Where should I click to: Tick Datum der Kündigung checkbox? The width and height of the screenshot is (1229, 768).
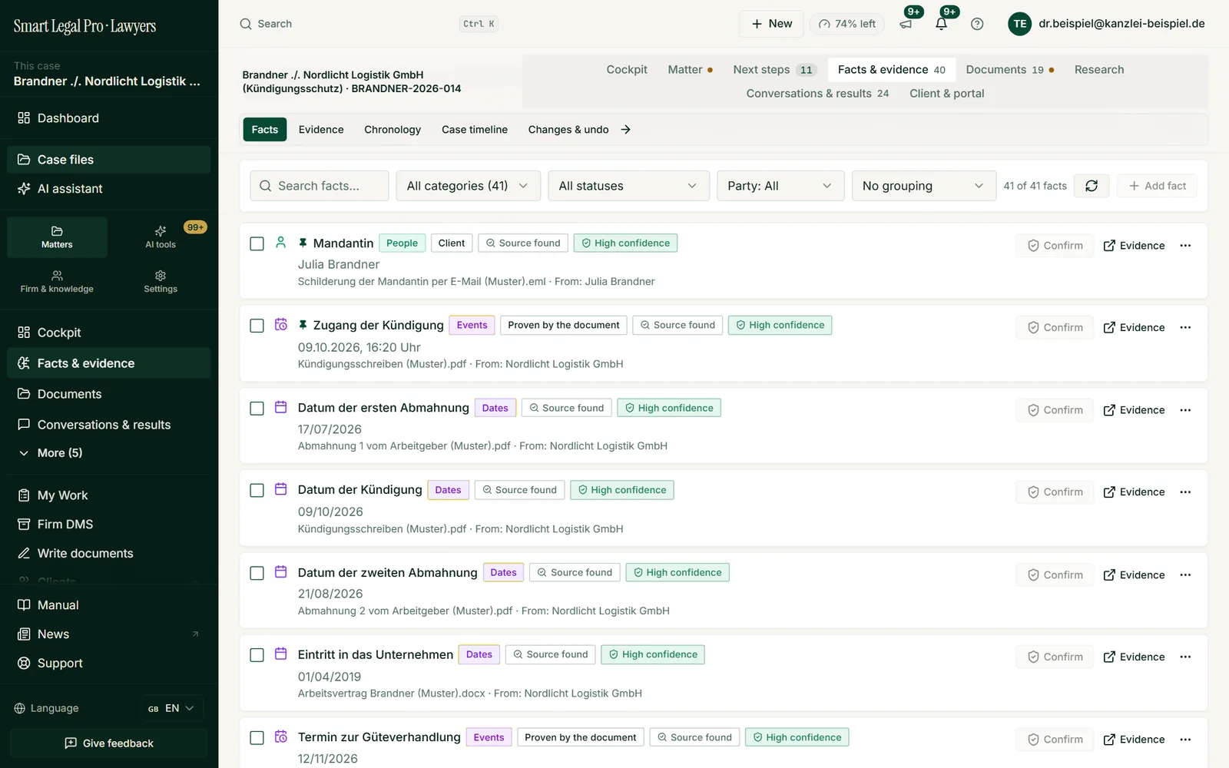click(x=257, y=490)
